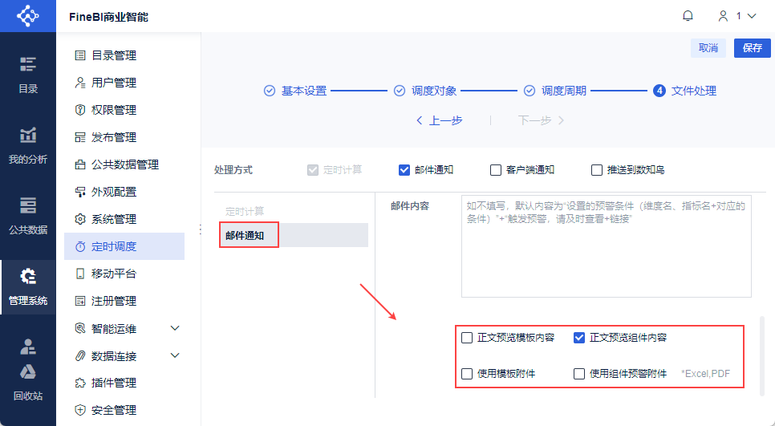Screen dimensions: 775x426
Task: Check 使用组件预警附件 option
Action: point(578,374)
